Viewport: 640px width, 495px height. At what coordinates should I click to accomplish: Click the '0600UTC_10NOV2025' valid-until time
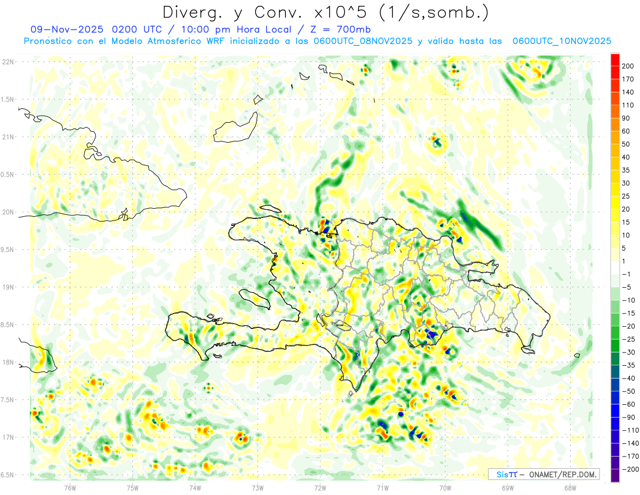point(562,41)
